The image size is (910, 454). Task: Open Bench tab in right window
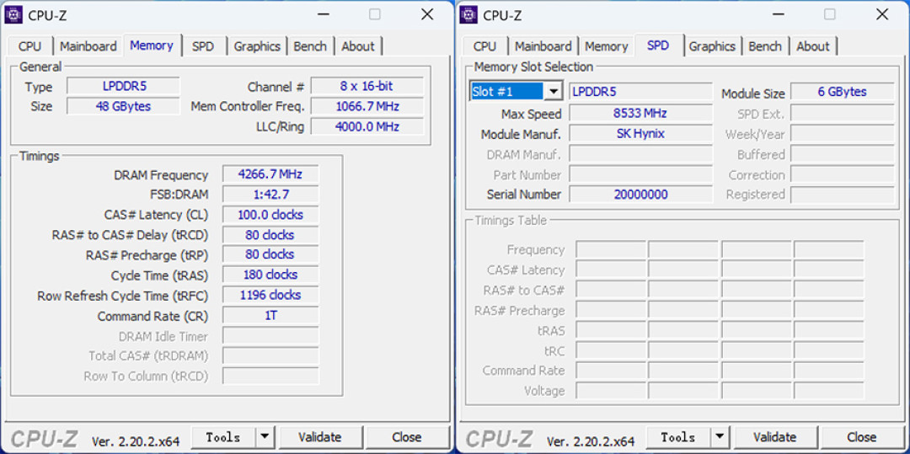tap(765, 46)
